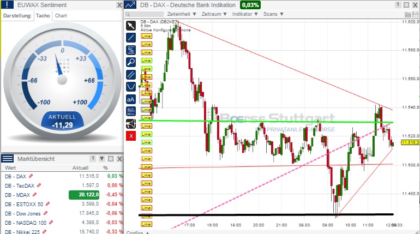Image resolution: width=420 pixels, height=234 pixels.
Task: Select the U-shaped arc drawing tool
Action: coord(131,87)
